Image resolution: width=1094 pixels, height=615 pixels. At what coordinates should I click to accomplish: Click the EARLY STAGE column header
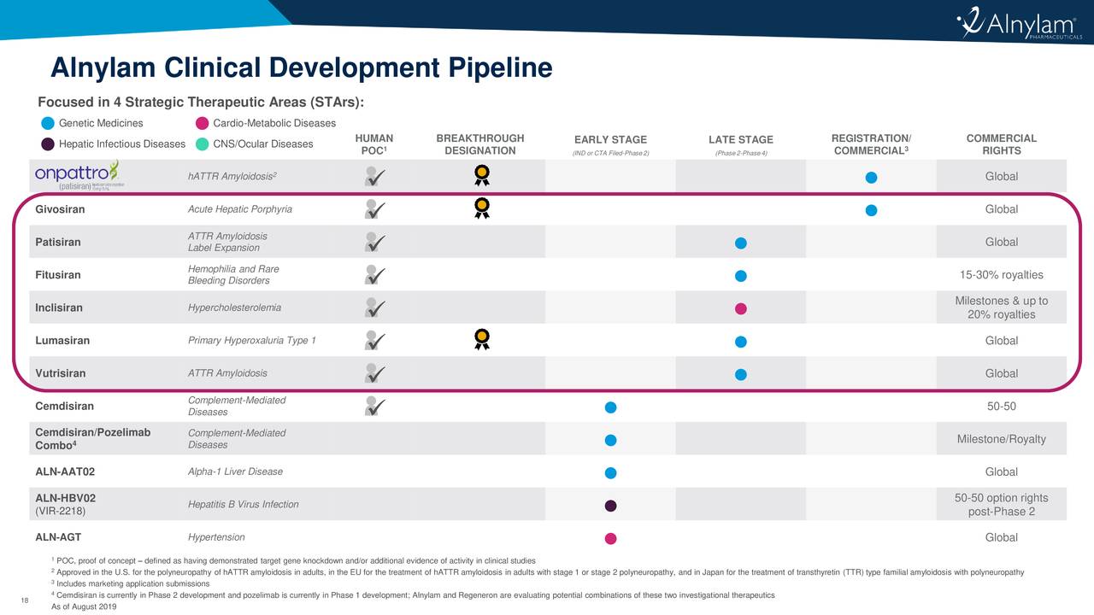click(610, 140)
